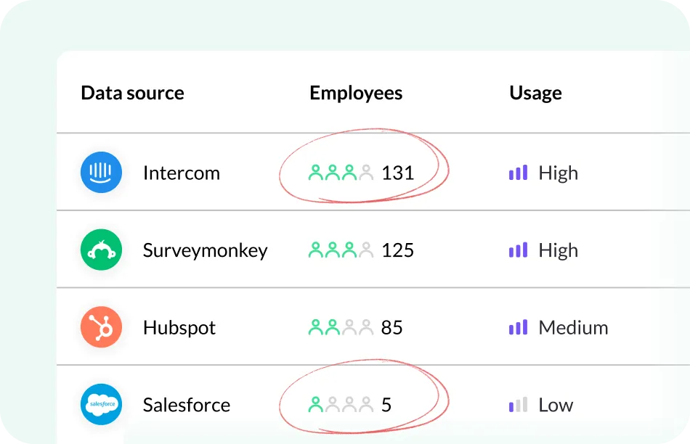Click the usage bars icon for Intercom

click(x=518, y=173)
